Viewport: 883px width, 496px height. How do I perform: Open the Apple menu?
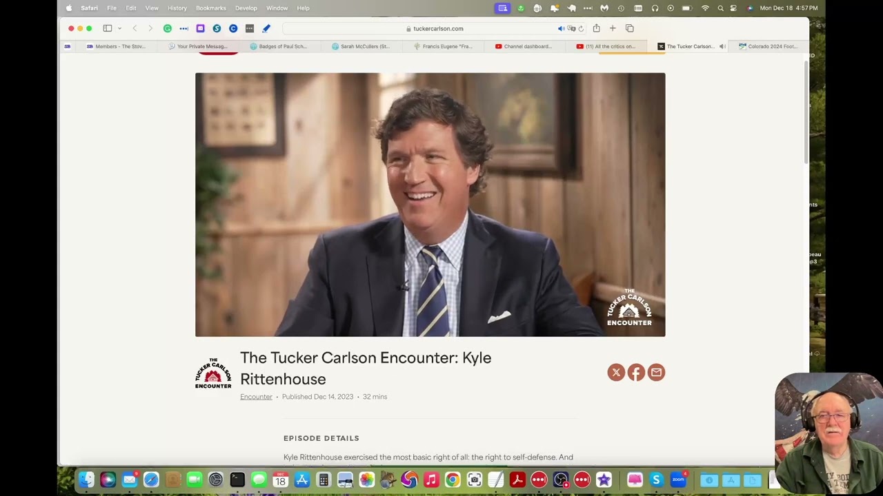click(x=69, y=8)
